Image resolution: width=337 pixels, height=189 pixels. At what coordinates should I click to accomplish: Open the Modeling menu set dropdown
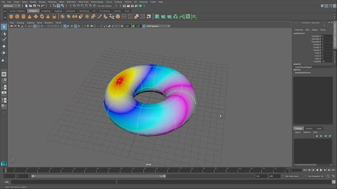(x=12, y=6)
